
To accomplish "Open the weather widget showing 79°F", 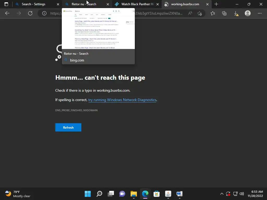I will click(x=17, y=194).
